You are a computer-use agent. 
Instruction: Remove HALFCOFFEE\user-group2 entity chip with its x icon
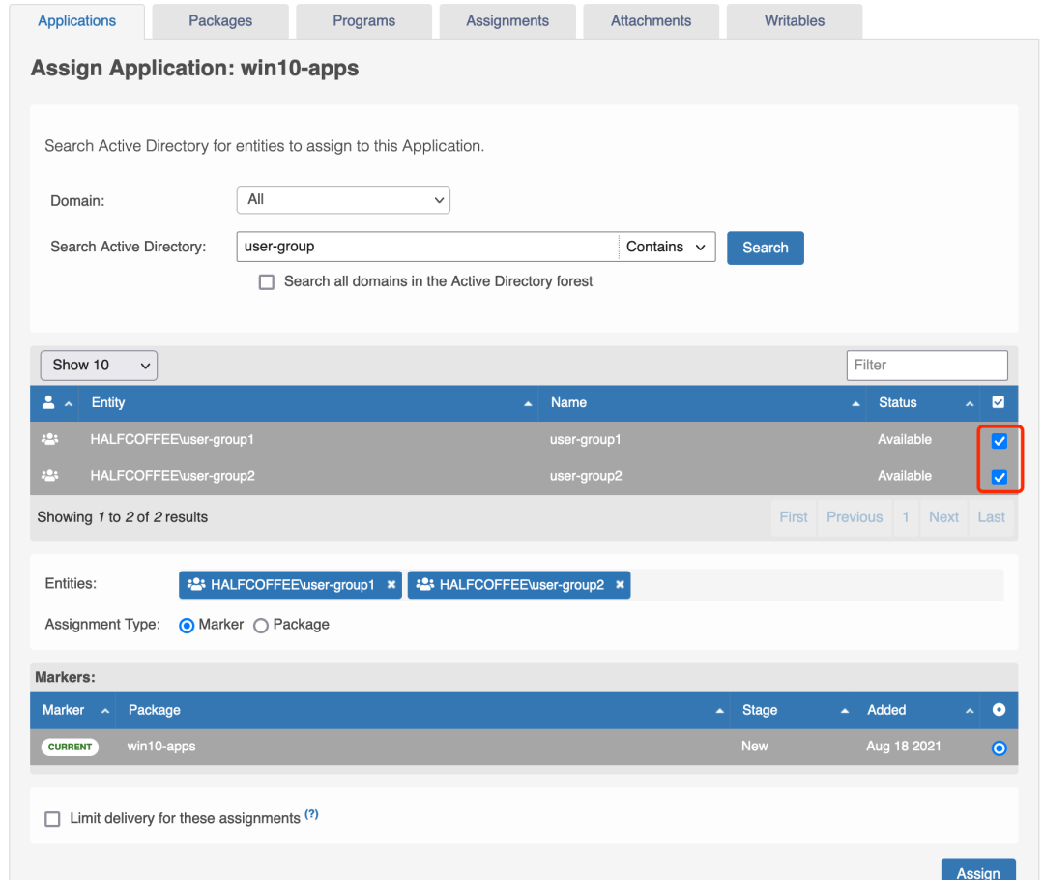[x=620, y=585]
